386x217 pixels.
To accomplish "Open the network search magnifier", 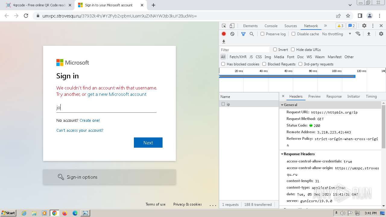I will point(252,34).
